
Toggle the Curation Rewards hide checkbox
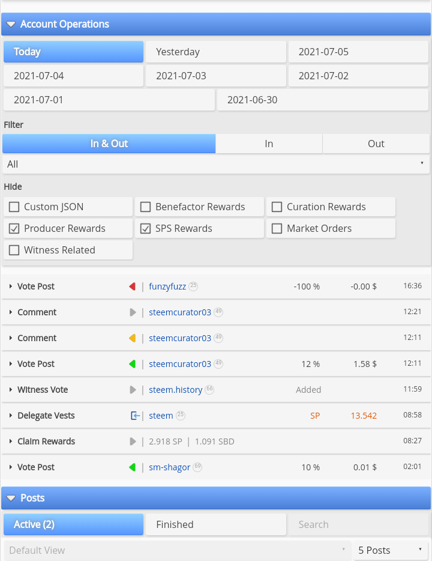pyautogui.click(x=277, y=207)
